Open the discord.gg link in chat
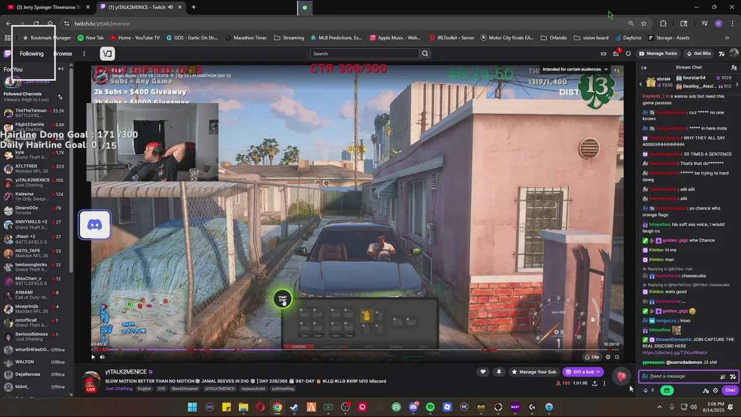This screenshot has width=741, height=417. (674, 353)
